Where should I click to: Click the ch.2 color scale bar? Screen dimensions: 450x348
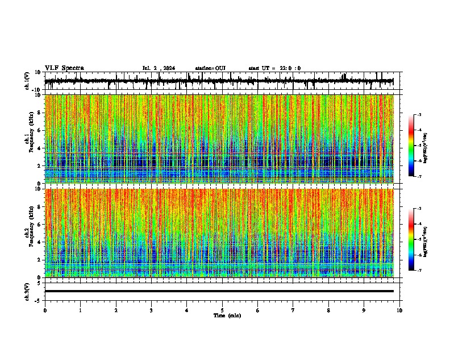411,239
